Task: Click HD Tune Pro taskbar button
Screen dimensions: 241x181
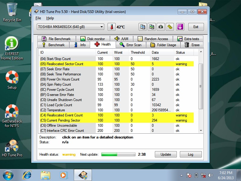Action: pos(83,175)
